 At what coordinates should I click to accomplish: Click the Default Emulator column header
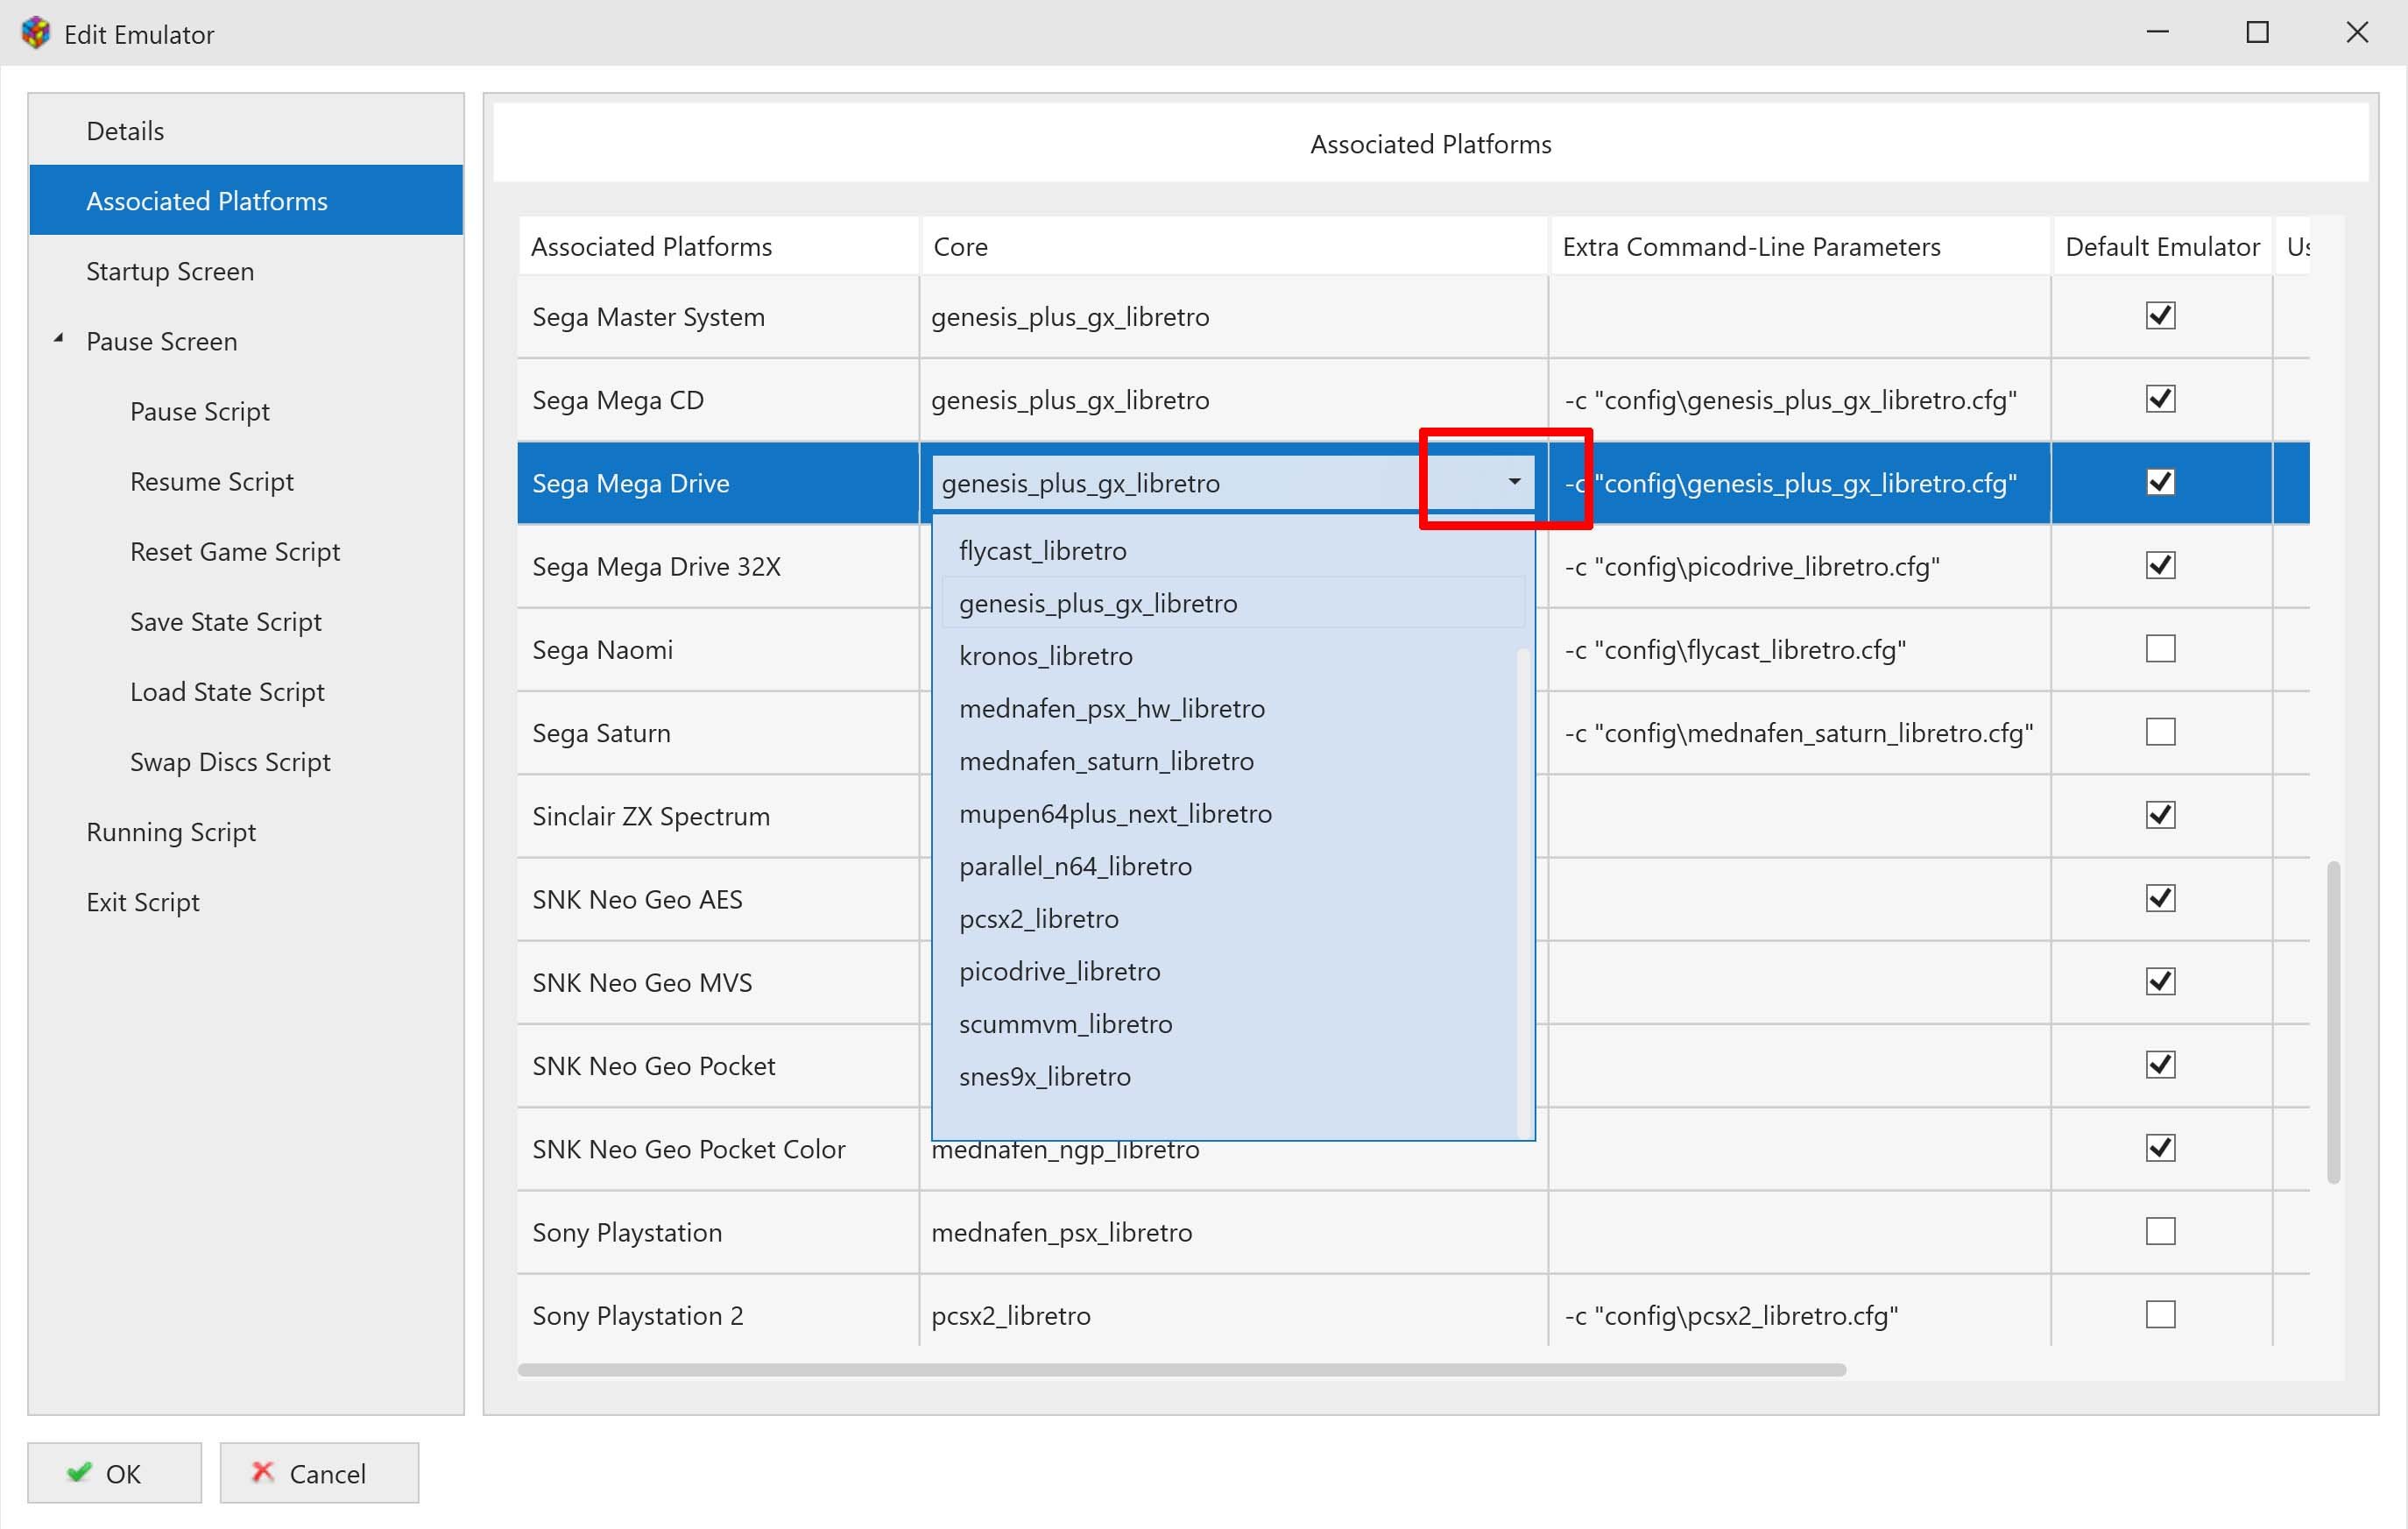2162,246
